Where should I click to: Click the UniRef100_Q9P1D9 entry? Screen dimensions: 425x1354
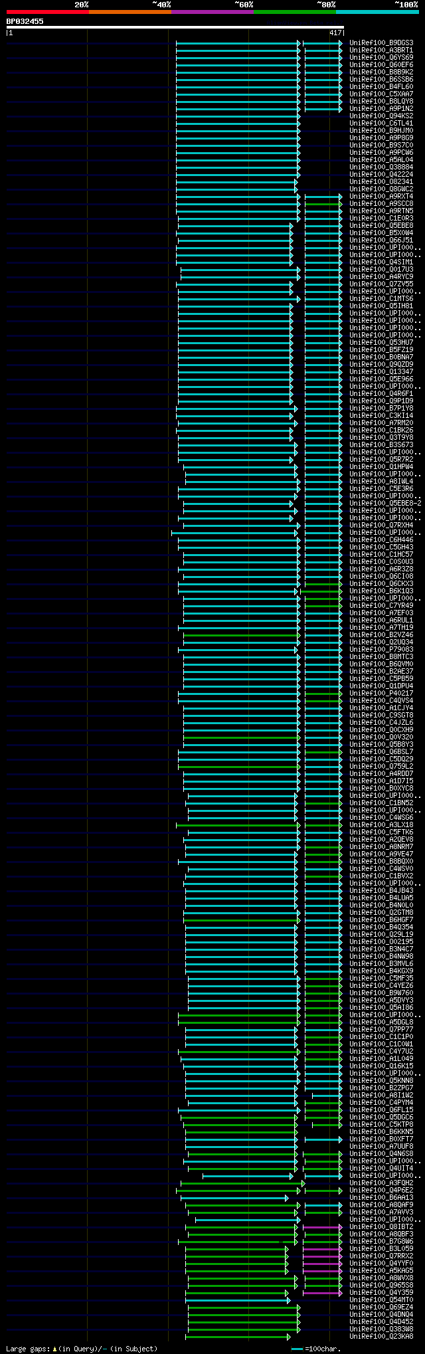pyautogui.click(x=381, y=401)
